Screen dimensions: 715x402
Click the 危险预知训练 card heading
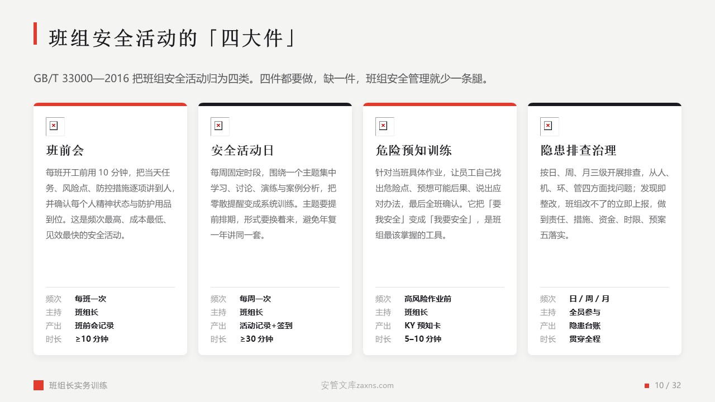413,151
